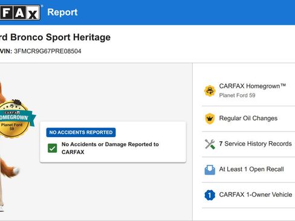Click the Report header title text
The height and width of the screenshot is (221, 295).
click(62, 12)
